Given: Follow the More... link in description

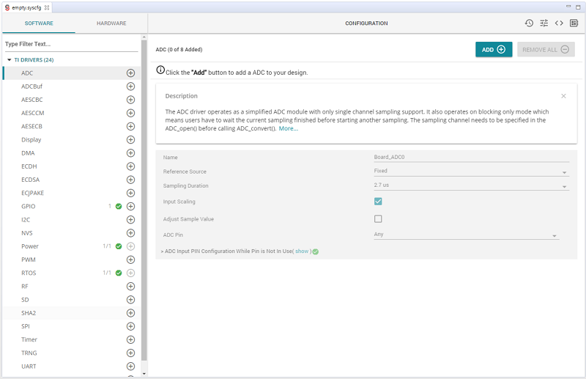Looking at the screenshot, I should coord(288,128).
